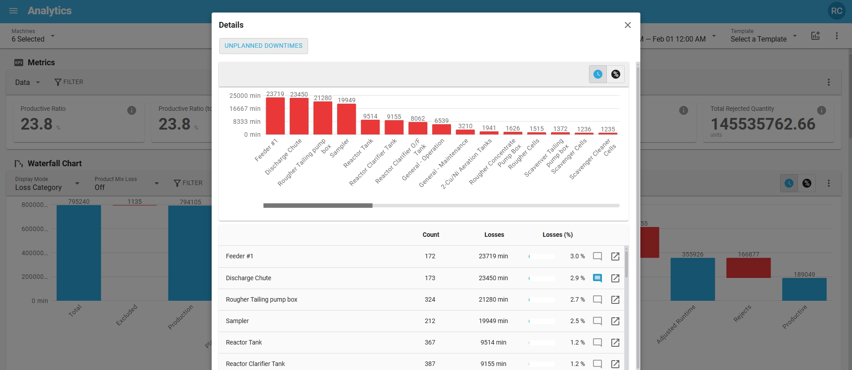Click the chart horizontal scrollbar thumb
The width and height of the screenshot is (852, 370).
pos(317,206)
